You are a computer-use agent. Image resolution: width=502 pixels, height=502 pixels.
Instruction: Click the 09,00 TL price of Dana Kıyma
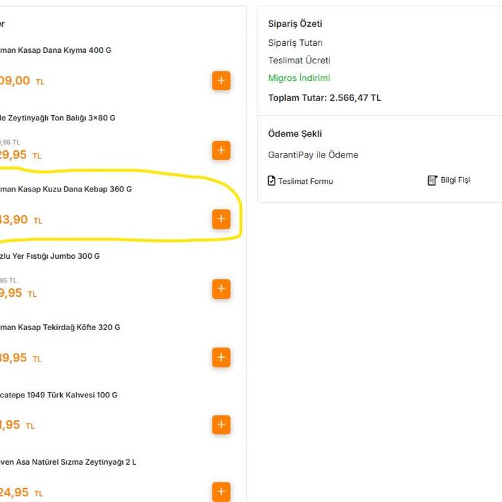(x=22, y=81)
